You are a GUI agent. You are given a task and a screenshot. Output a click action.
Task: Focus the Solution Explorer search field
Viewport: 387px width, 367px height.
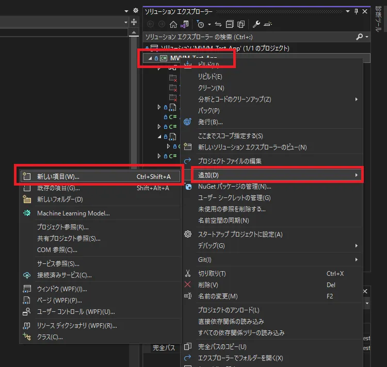click(x=249, y=37)
